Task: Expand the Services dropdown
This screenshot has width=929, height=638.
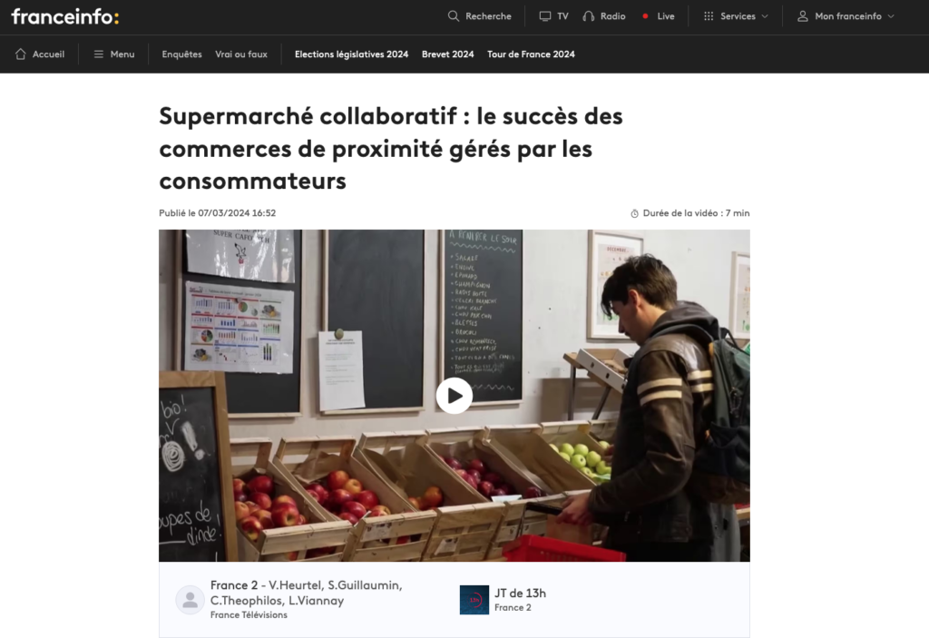Action: click(735, 16)
